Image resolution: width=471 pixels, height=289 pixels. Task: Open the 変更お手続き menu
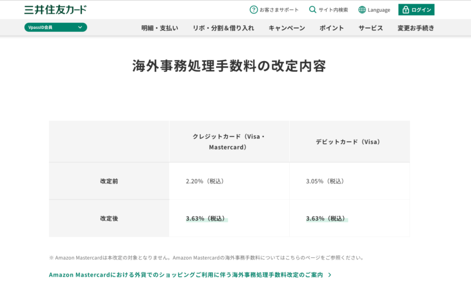click(416, 28)
